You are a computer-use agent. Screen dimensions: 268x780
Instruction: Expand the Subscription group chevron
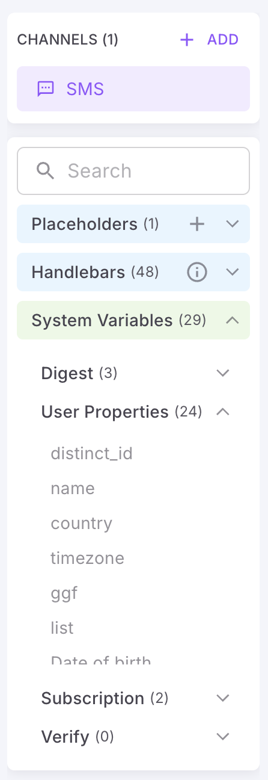pos(223,698)
